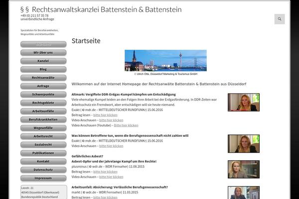Click the Altmark: Vergiftete DDR-Erdgas-Kumpel headline
Viewport: 299px width, 199px height.
(124, 95)
